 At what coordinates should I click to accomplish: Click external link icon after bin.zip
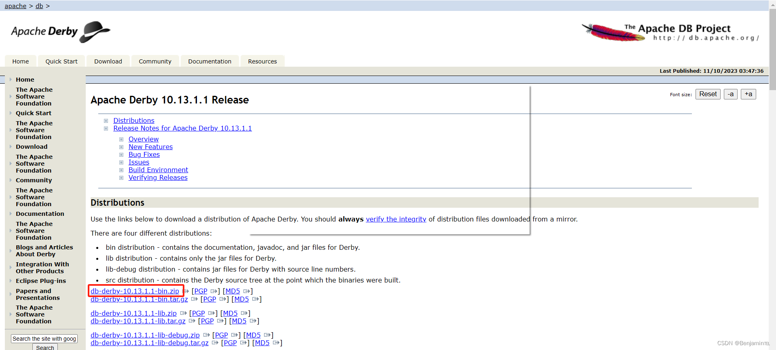click(x=186, y=291)
